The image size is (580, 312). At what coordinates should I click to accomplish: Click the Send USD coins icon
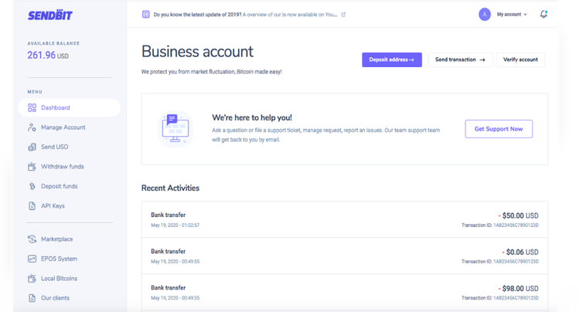[32, 147]
